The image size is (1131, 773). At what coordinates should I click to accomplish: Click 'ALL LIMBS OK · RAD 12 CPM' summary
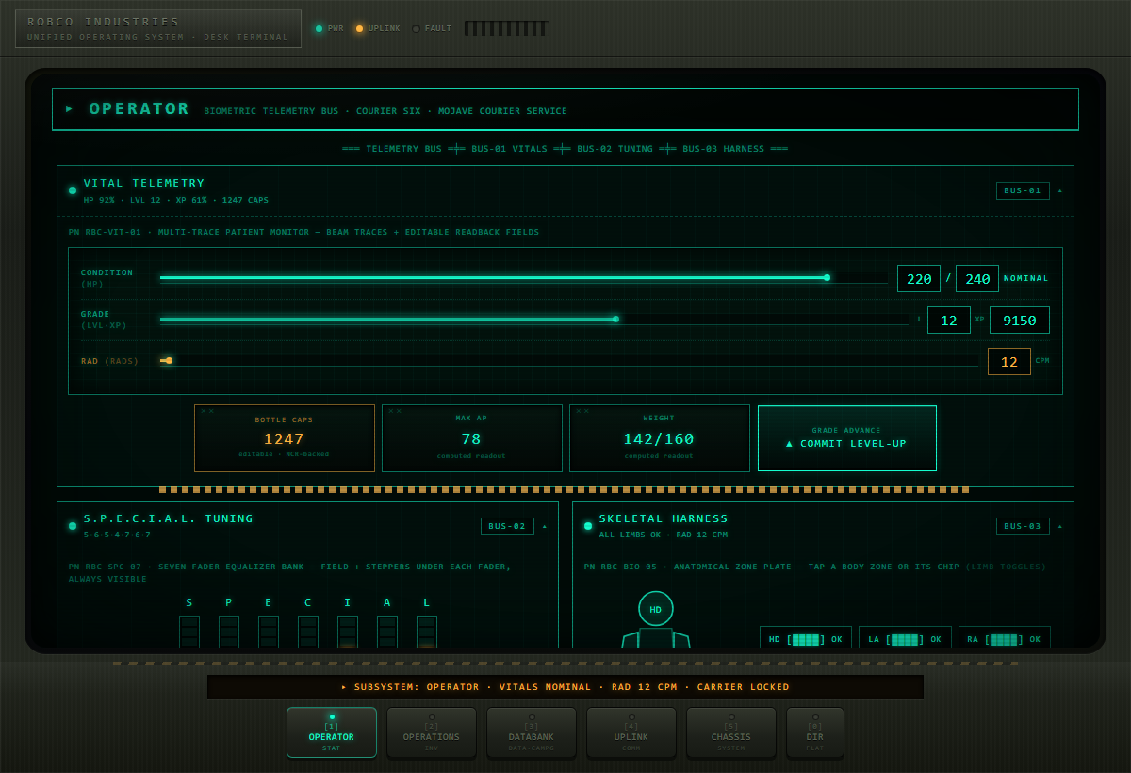pos(664,535)
